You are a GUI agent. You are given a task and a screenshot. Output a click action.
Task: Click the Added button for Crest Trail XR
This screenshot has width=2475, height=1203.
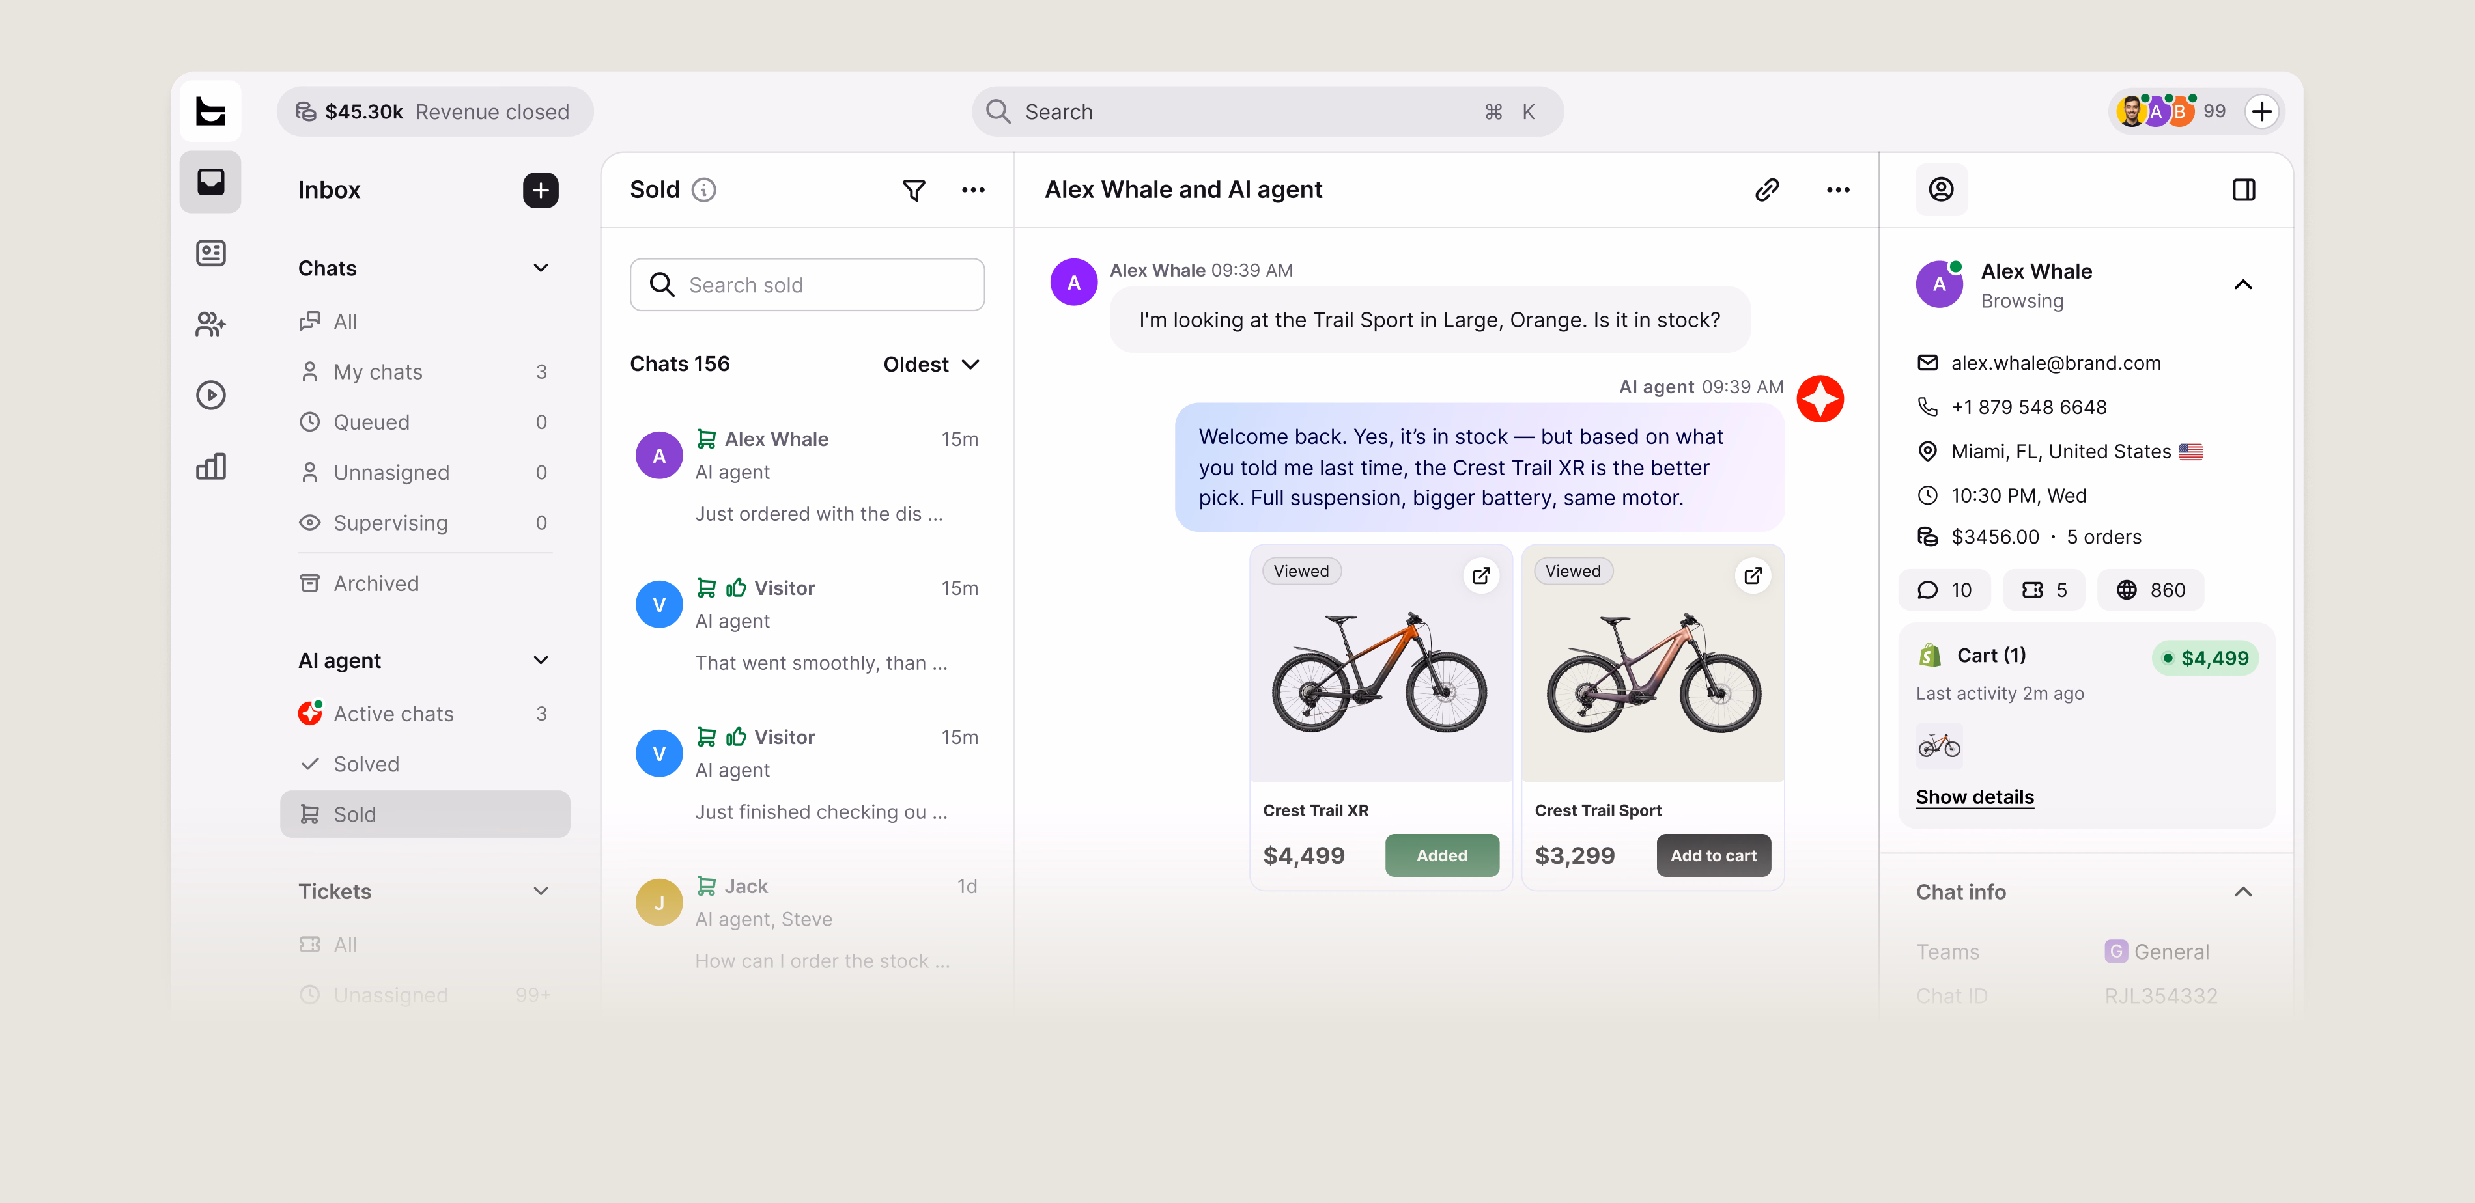click(x=1441, y=855)
